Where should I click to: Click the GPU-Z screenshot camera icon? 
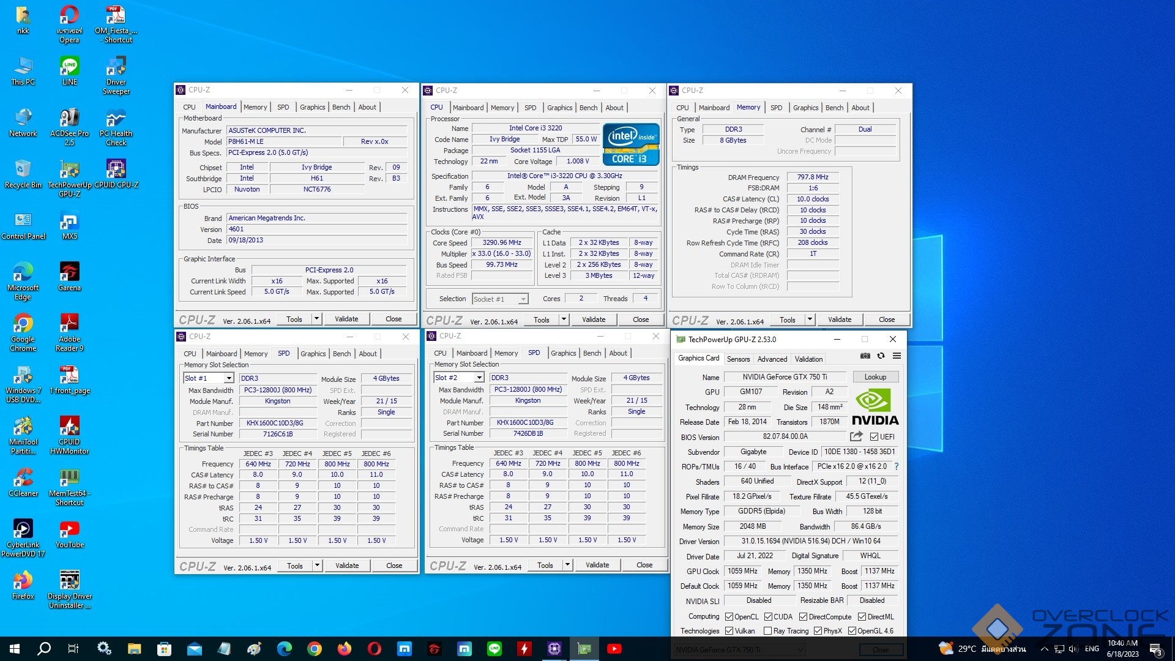tap(865, 356)
